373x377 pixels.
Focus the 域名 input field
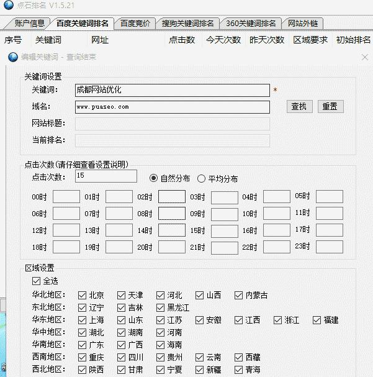click(x=173, y=107)
